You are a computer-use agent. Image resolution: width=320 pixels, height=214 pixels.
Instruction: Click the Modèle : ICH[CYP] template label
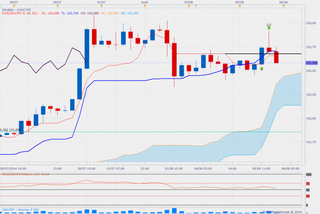[16, 10]
